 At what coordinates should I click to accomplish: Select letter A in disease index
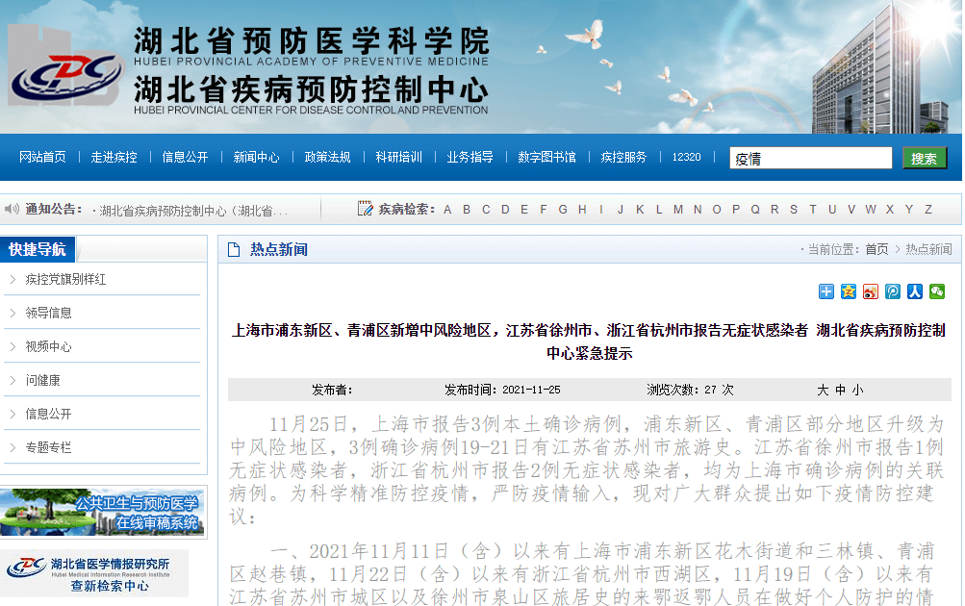click(447, 209)
